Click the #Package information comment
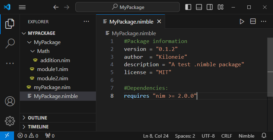Image resolution: width=273 pixels, height=140 pixels. click(x=156, y=41)
